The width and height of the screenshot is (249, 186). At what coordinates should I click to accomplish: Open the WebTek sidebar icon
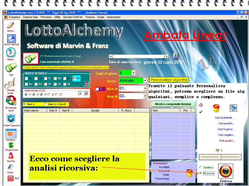pos(11,156)
